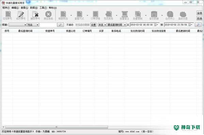Click the 快递公司 column header
This screenshot has height=135, width=204.
click(70, 31)
